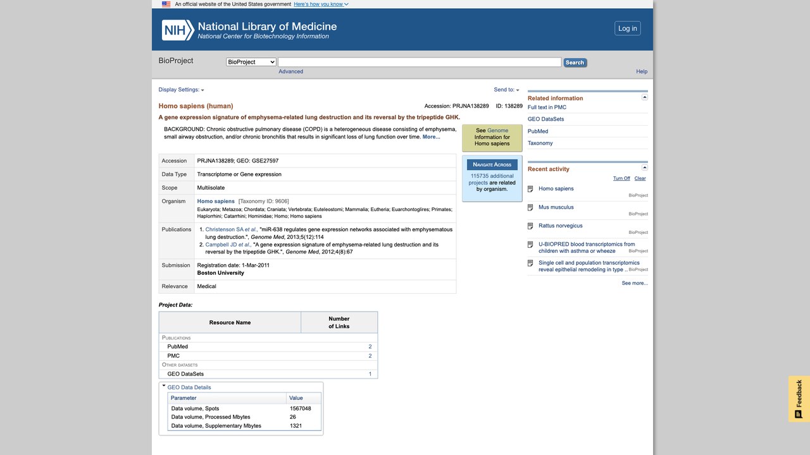Focus the BioProject search text field
This screenshot has height=455, width=810.
[420, 62]
